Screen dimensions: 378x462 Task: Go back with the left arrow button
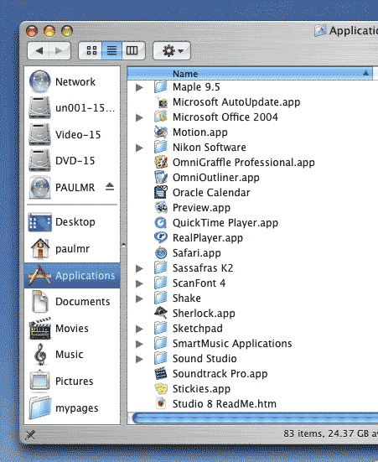point(39,50)
